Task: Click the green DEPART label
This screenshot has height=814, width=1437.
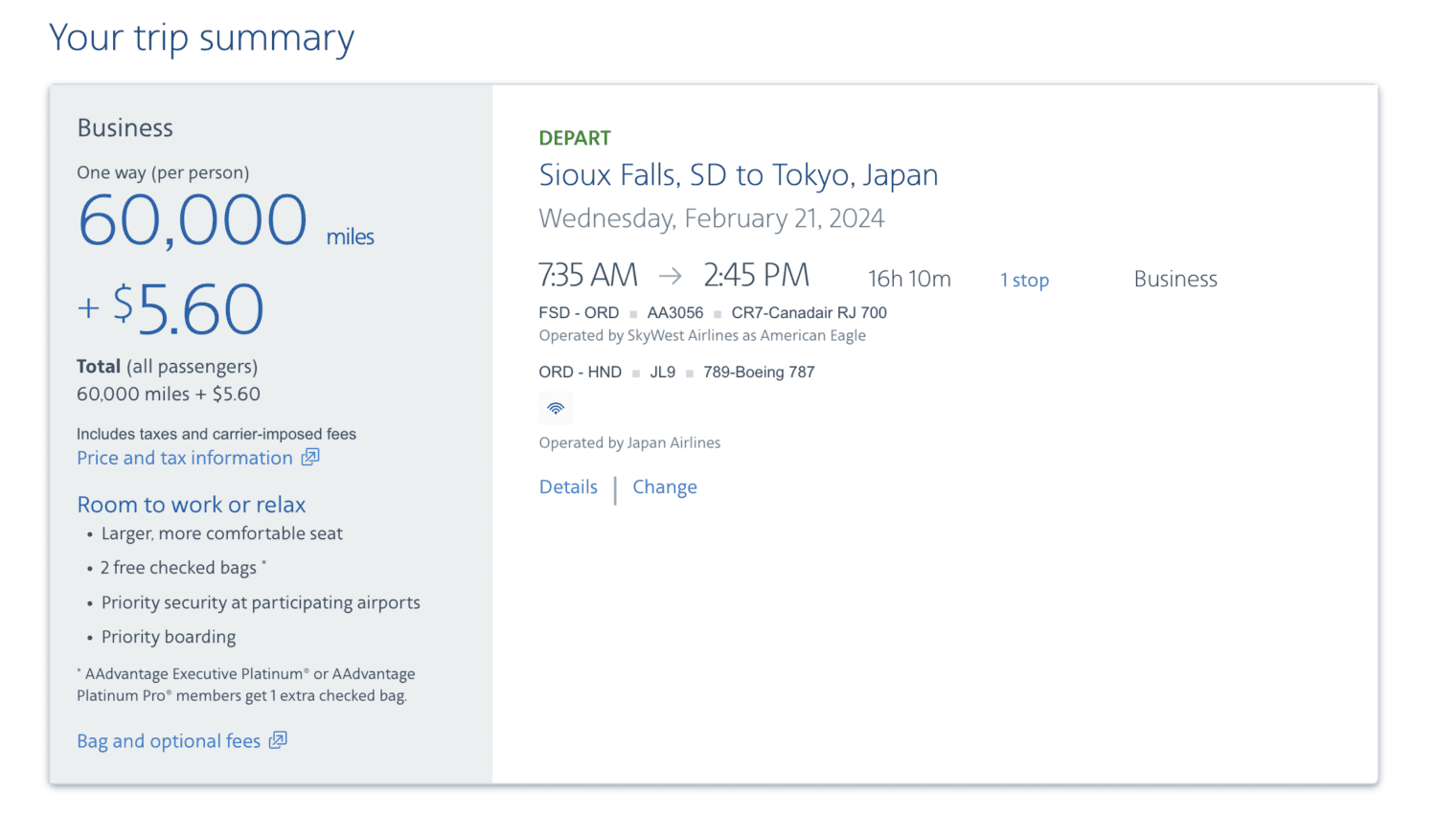Action: (575, 138)
